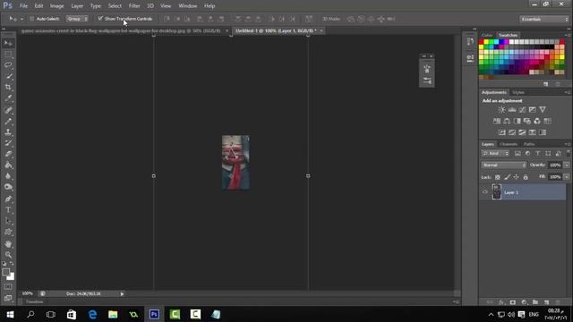
Task: Select the Healing Brush tool
Action: (8, 110)
